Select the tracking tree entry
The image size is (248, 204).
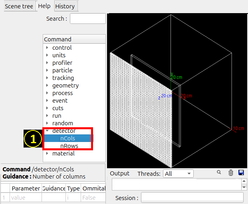63,78
